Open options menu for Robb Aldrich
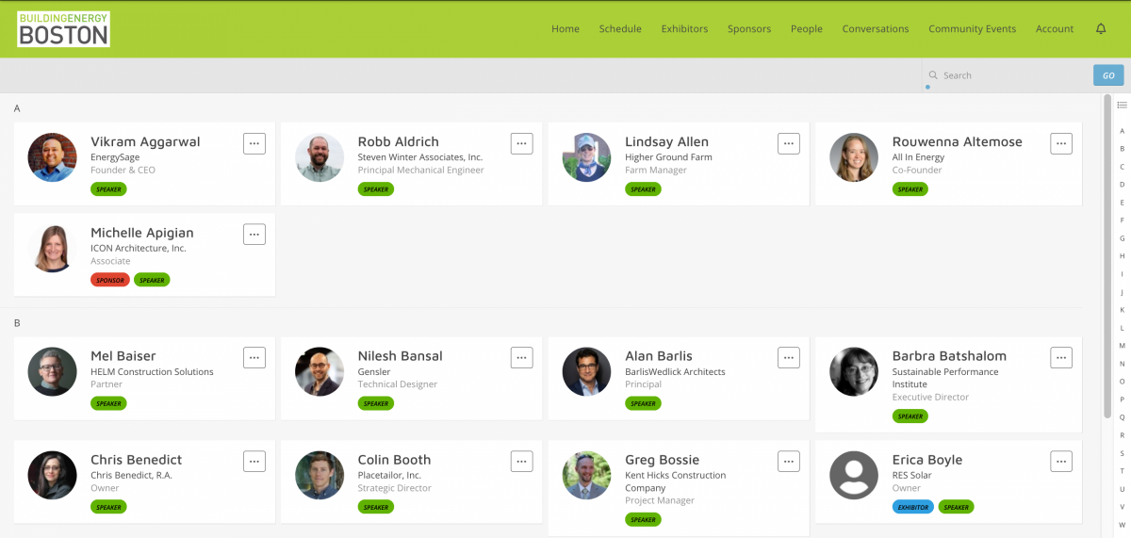 coord(522,143)
